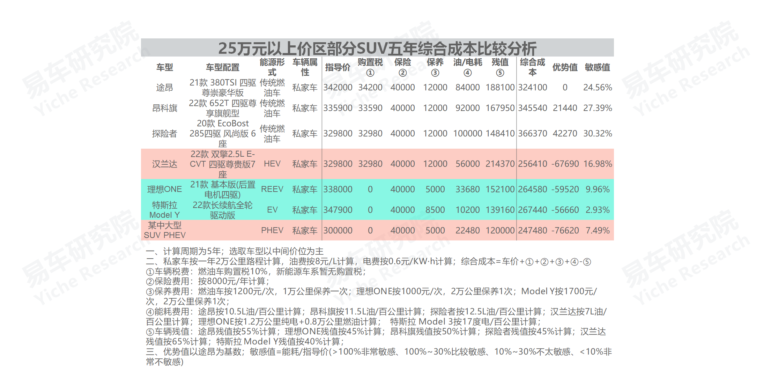Image resolution: width=771 pixels, height=372 pixels.
Task: Select the "车型" column header
Action: (x=165, y=67)
